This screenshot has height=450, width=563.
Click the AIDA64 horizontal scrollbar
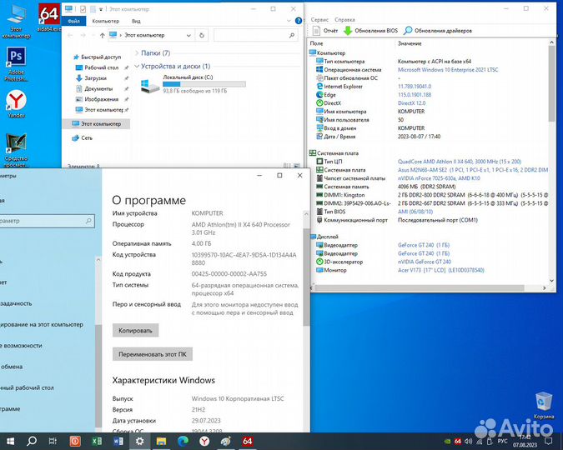tap(420, 288)
